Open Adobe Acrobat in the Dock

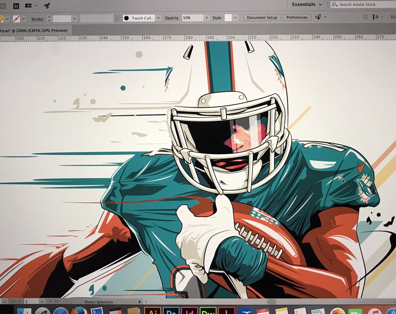point(226,311)
